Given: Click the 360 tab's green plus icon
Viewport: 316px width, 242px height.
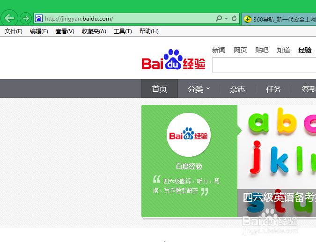Looking at the screenshot, I should (x=248, y=19).
